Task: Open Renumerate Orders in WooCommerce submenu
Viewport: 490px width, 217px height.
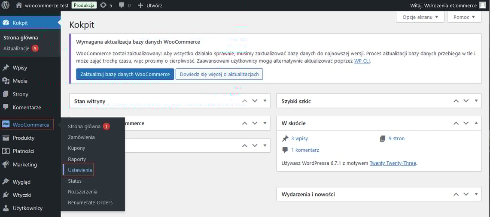Action: pos(90,202)
